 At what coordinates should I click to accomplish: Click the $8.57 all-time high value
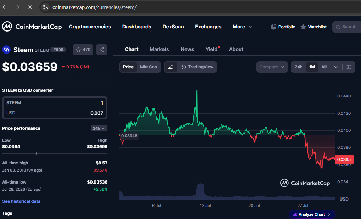click(101, 163)
